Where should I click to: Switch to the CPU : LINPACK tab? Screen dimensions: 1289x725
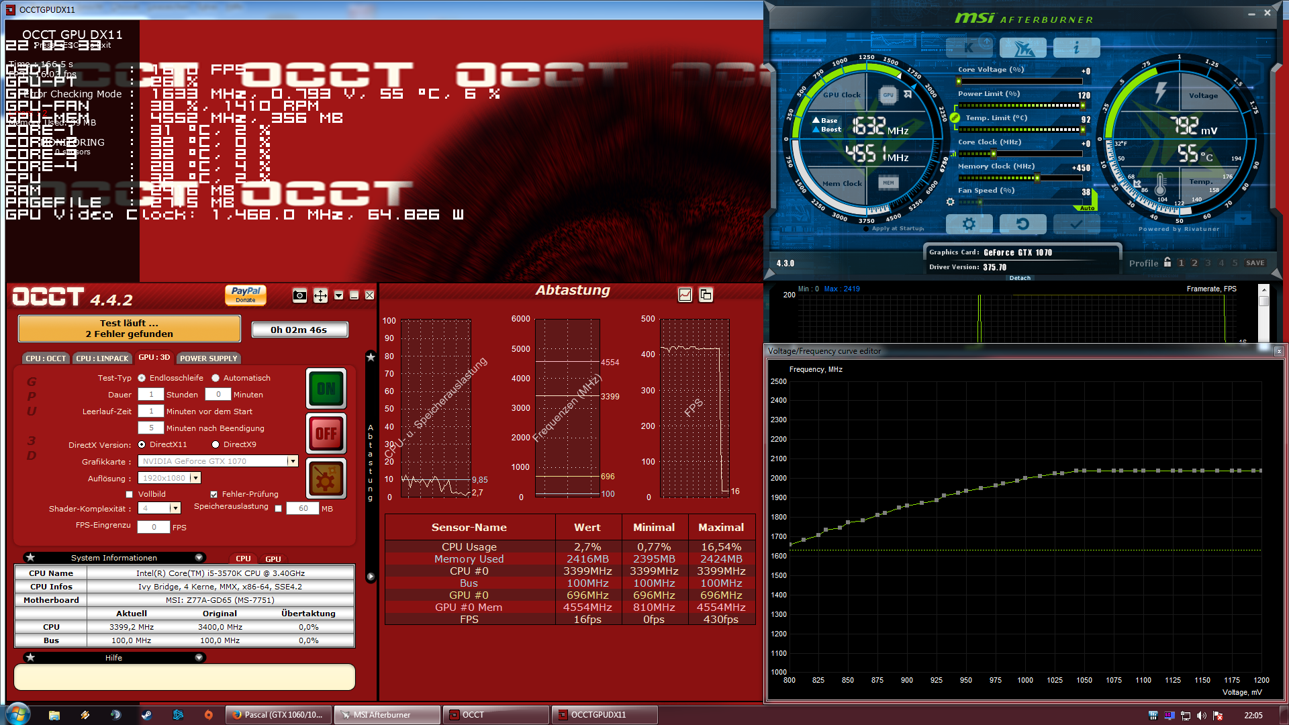coord(101,358)
